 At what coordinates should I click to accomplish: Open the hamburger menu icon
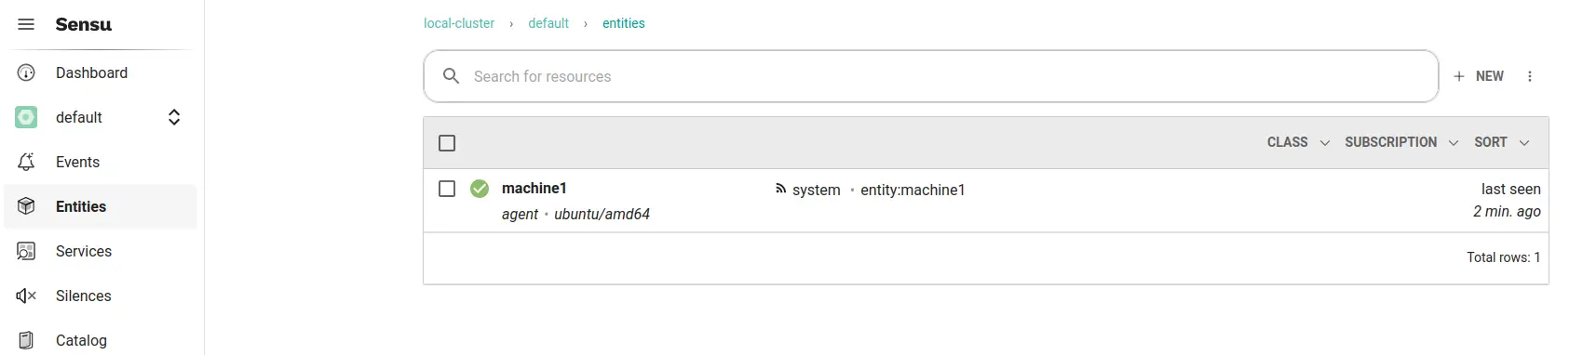point(26,24)
